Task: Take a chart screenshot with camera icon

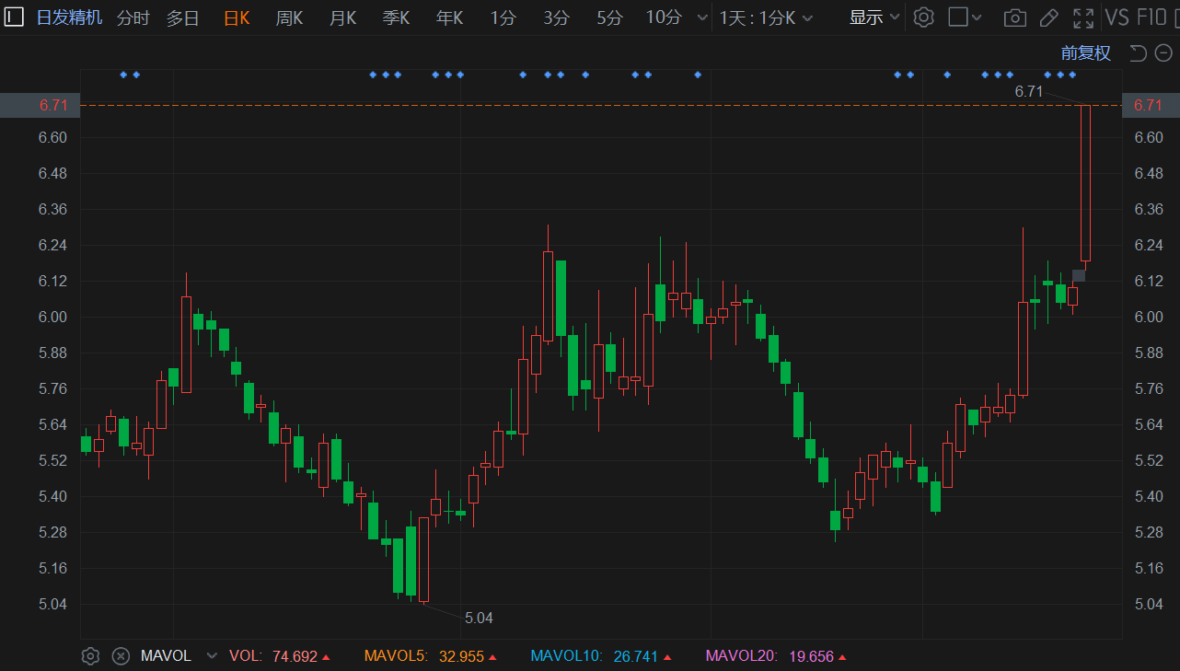Action: 1015,17
